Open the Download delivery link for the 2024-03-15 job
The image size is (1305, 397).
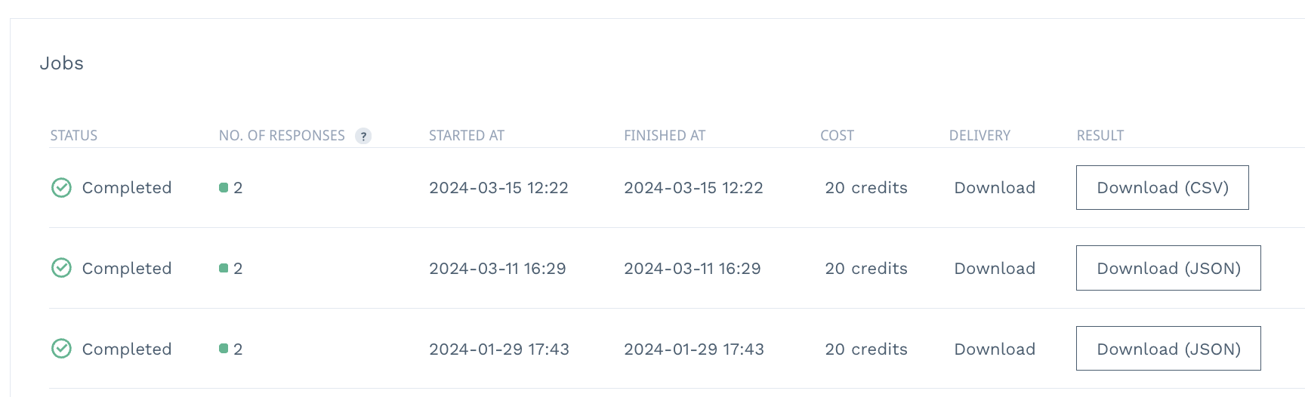point(994,188)
